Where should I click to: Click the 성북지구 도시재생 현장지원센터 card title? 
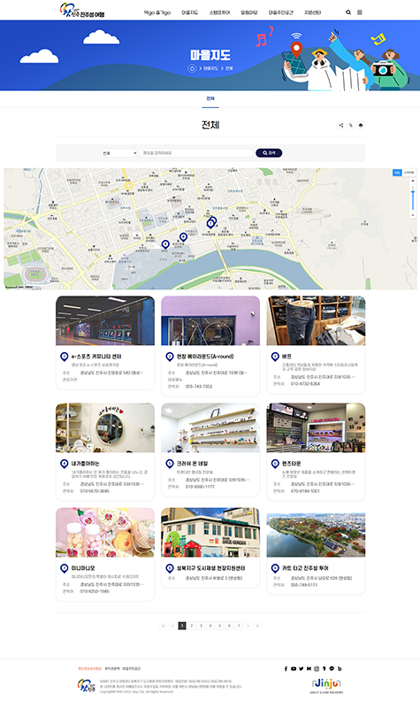pyautogui.click(x=211, y=568)
